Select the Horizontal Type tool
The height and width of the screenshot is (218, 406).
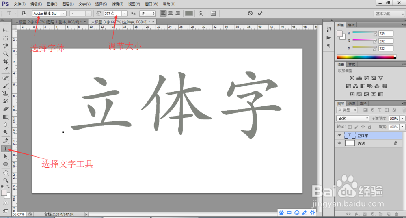click(5, 149)
